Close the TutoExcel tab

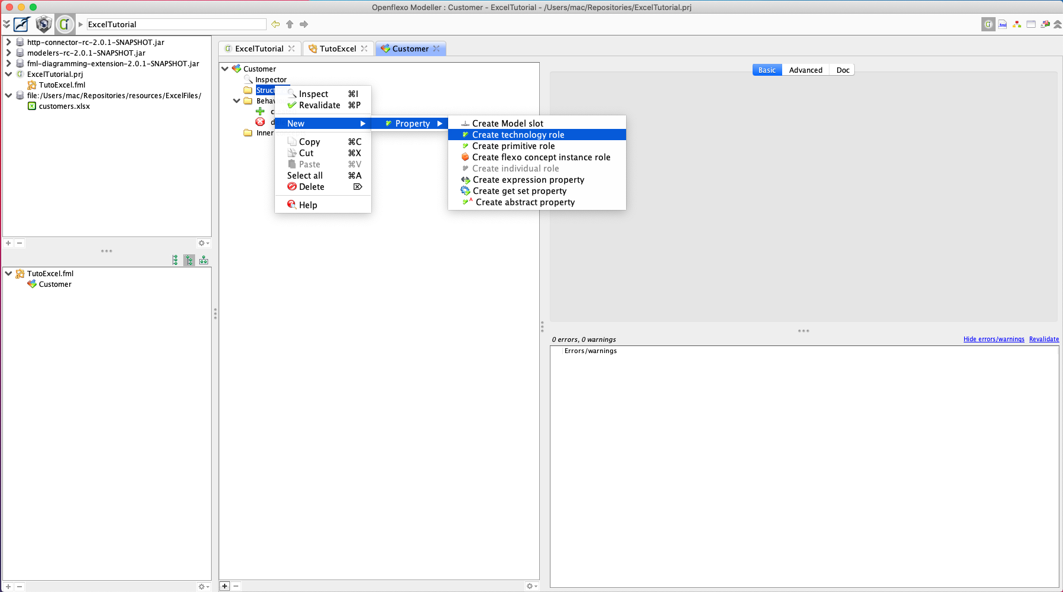[x=364, y=48]
